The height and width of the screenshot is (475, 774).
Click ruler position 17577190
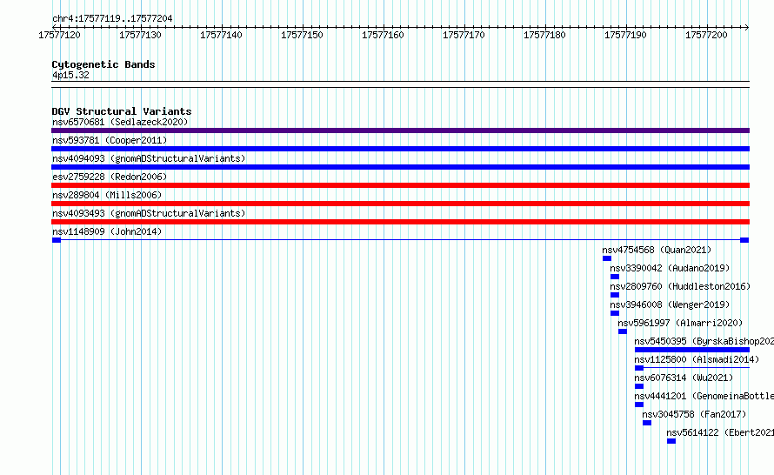pyautogui.click(x=625, y=35)
